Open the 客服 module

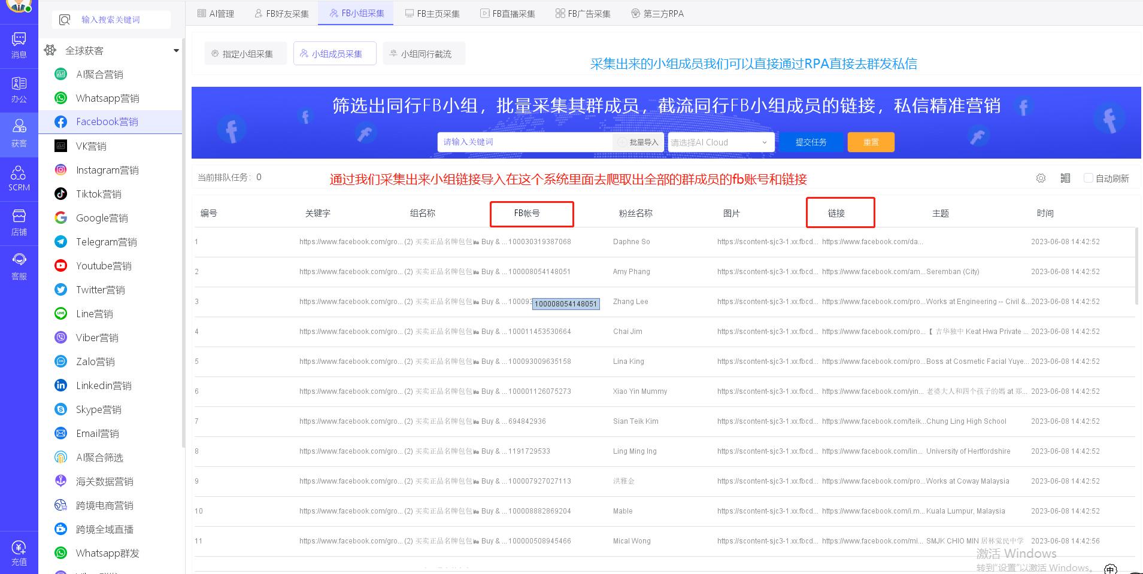point(19,265)
